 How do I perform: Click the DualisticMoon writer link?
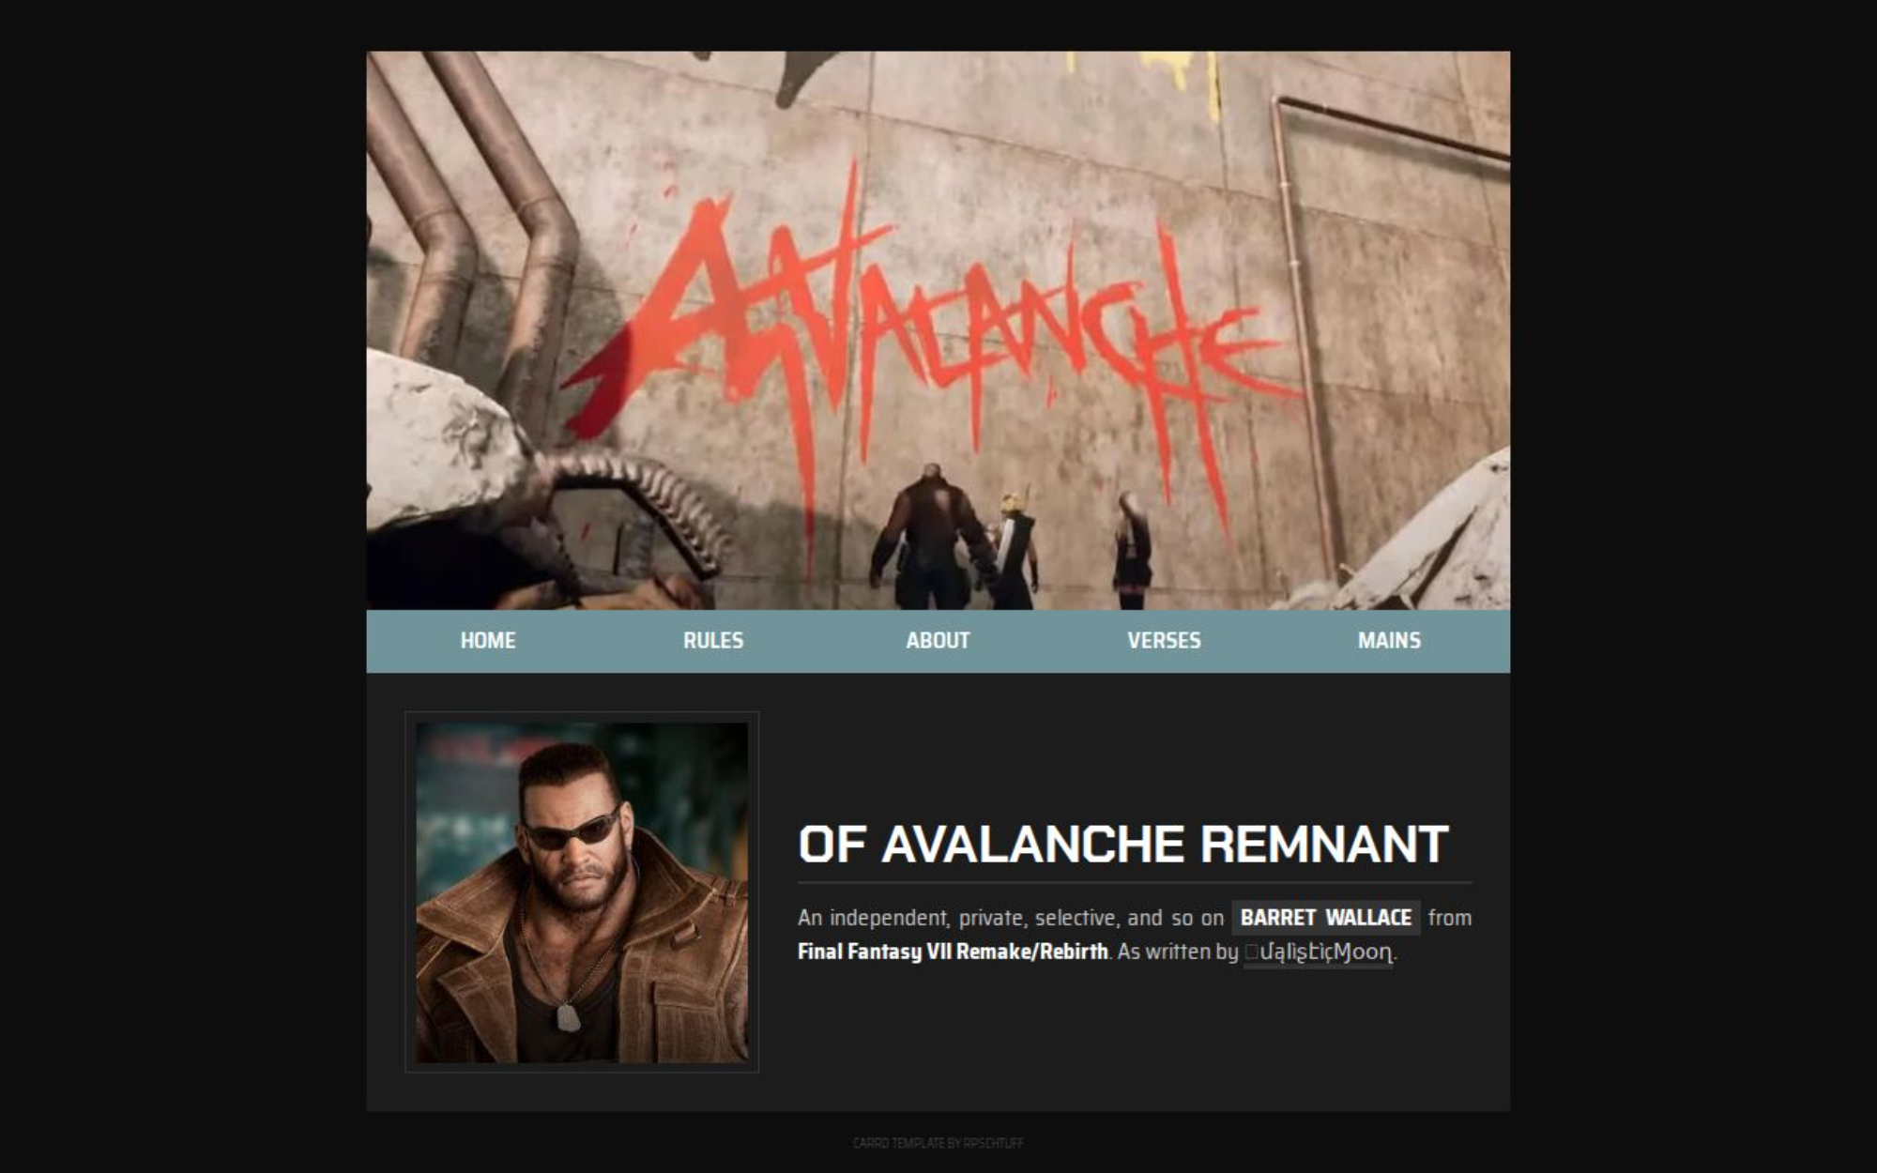(x=1318, y=952)
